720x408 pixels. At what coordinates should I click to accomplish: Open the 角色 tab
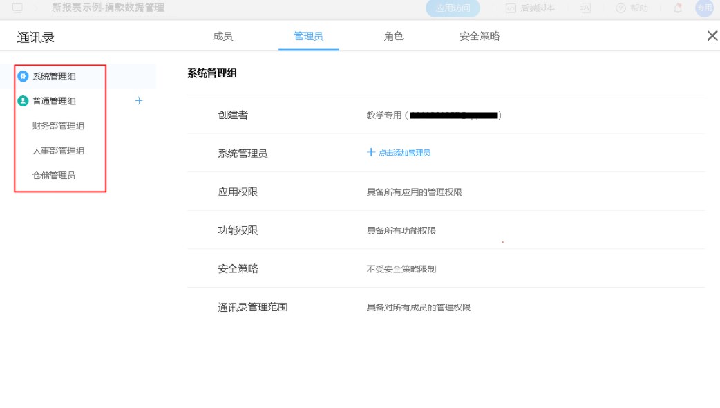(x=393, y=36)
